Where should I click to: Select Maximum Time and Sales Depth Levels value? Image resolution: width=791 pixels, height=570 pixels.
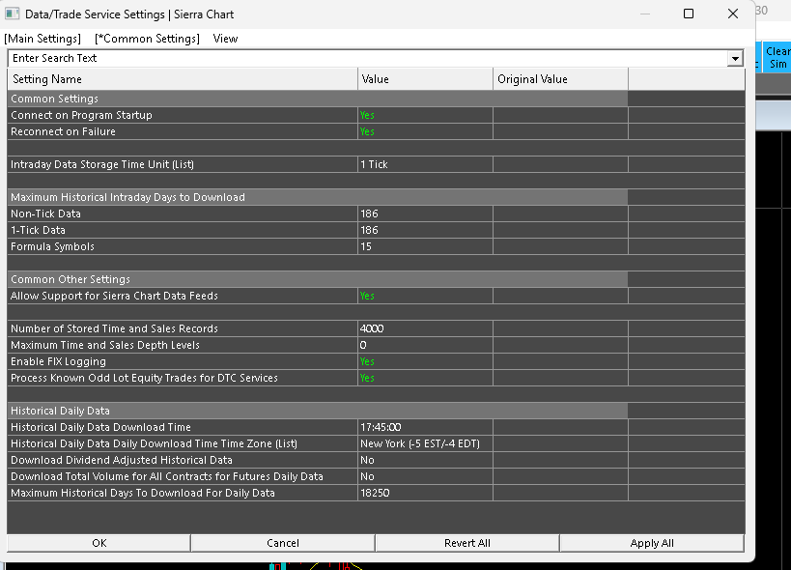click(x=425, y=345)
